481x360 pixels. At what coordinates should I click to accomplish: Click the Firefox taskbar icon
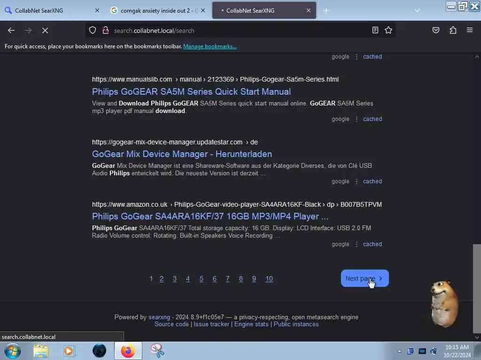[x=128, y=351]
